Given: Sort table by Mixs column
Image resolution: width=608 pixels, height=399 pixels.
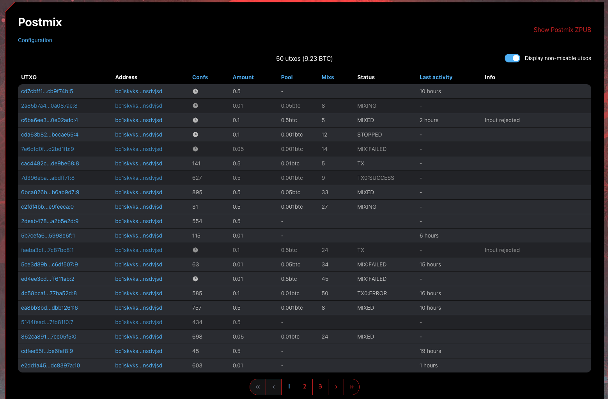Looking at the screenshot, I should pyautogui.click(x=328, y=77).
